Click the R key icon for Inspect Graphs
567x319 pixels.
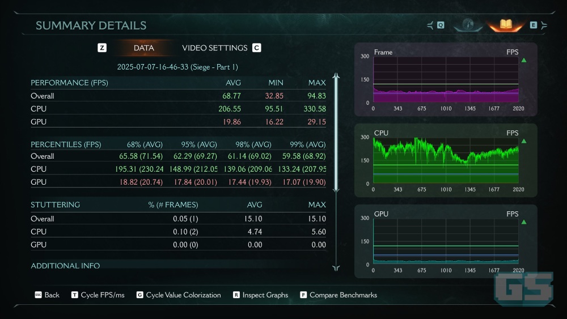coord(236,295)
